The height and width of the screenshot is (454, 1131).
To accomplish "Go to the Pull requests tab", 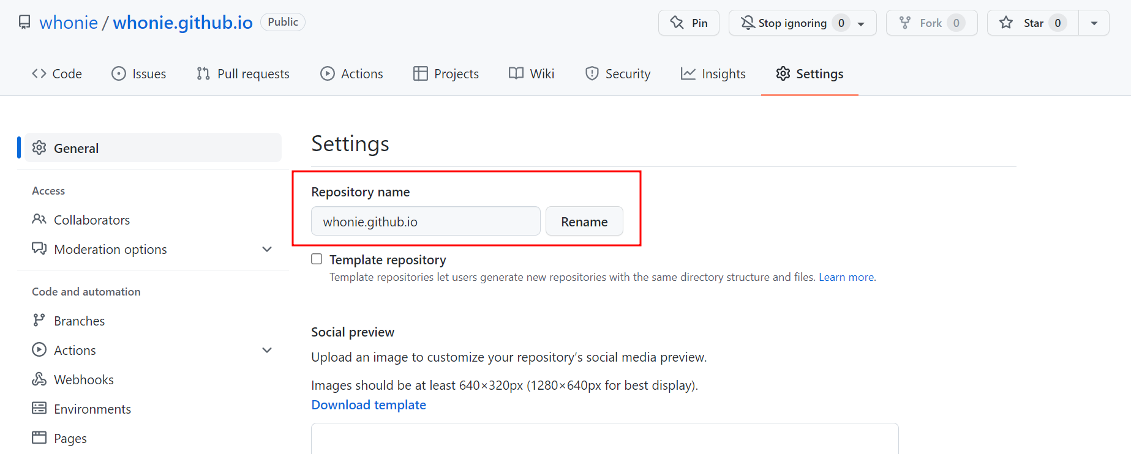I will (243, 73).
